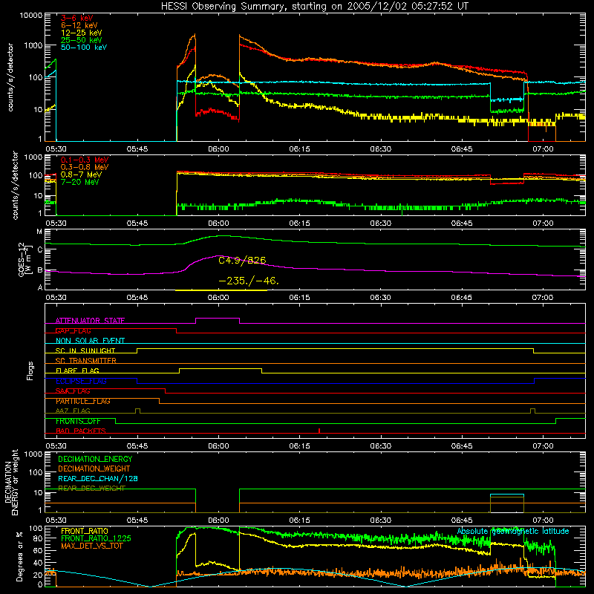This screenshot has height=594, width=594.
Task: Click the REAR_DEC_WEIGHT legend label
Action: (91, 489)
